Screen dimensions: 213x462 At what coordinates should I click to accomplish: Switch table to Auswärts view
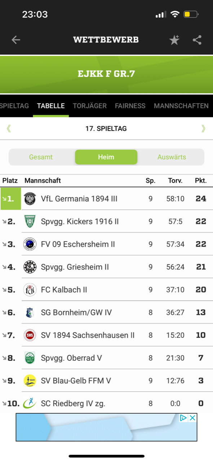pos(172,157)
